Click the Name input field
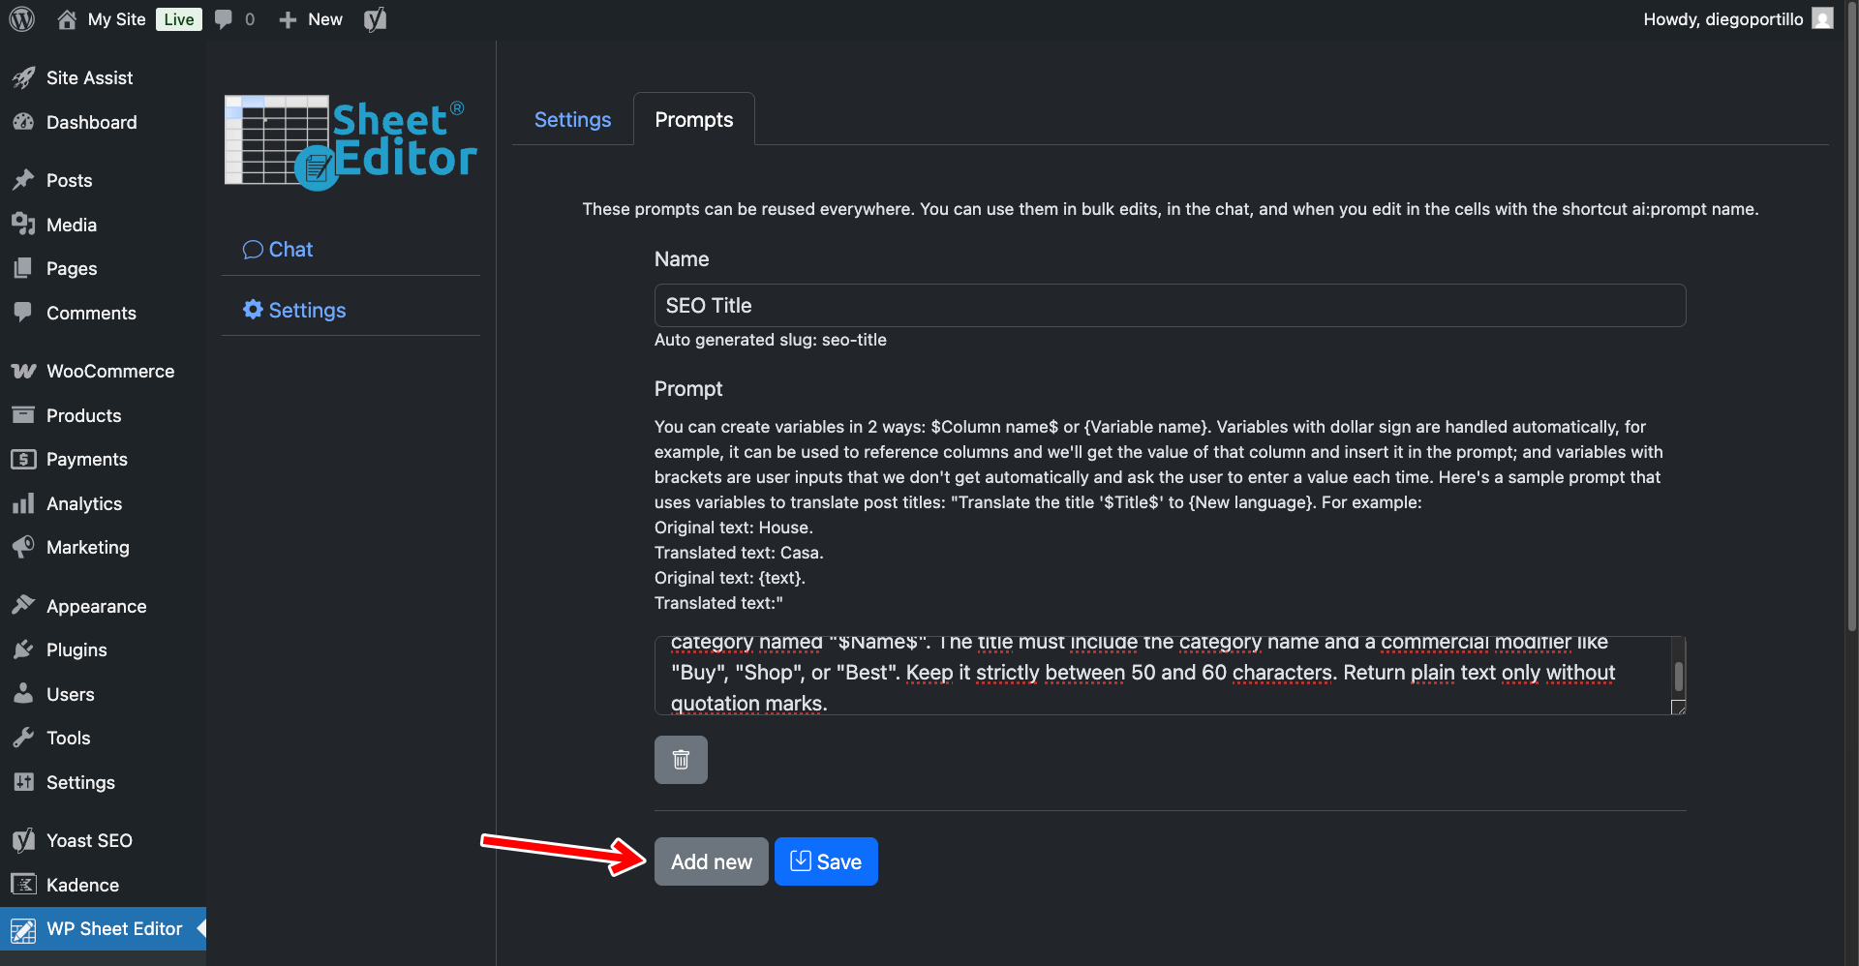Viewport: 1859px width, 966px height. click(x=1169, y=305)
